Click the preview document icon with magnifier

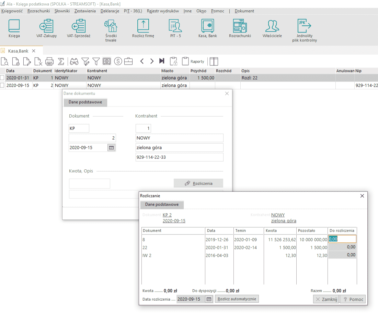[5, 61]
